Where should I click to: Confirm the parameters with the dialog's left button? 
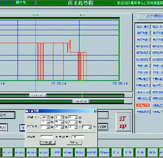pos(48,143)
